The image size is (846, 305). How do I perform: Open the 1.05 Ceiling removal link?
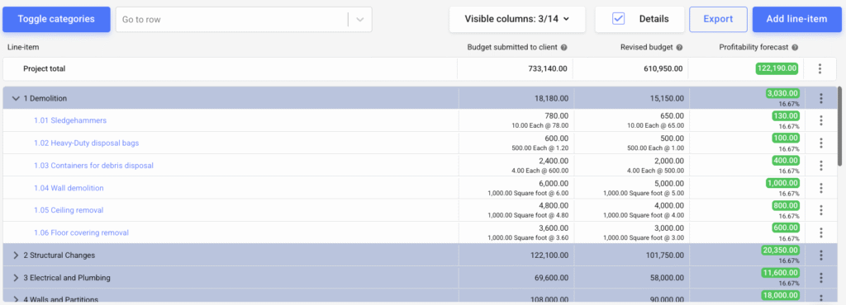pos(69,210)
